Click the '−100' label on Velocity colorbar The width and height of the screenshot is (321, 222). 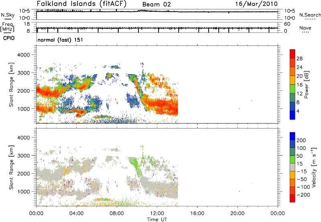pos(303,187)
